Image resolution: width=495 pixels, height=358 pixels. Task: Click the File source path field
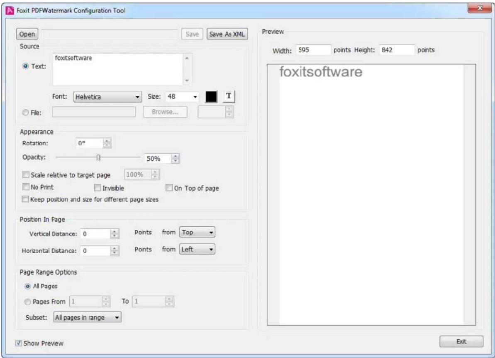[x=94, y=112]
